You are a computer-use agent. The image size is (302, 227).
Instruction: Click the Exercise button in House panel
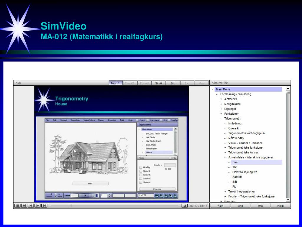(157, 189)
